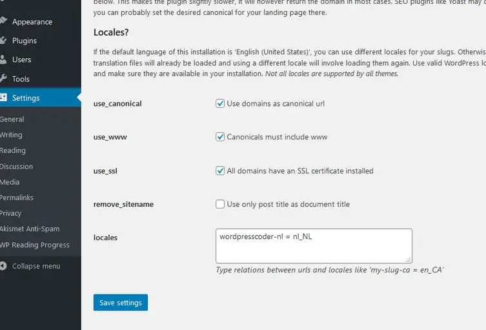
Task: Click the Tools wrench icon
Action: [3, 79]
